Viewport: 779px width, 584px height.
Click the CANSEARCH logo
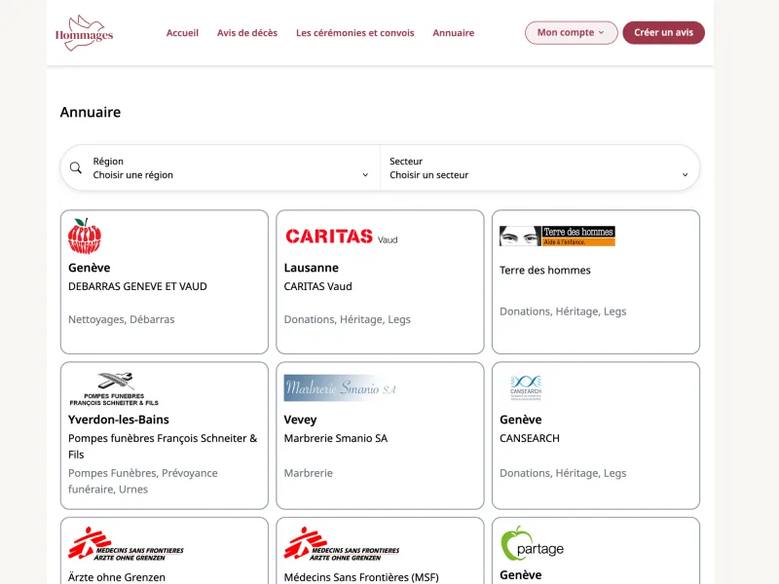tap(526, 388)
